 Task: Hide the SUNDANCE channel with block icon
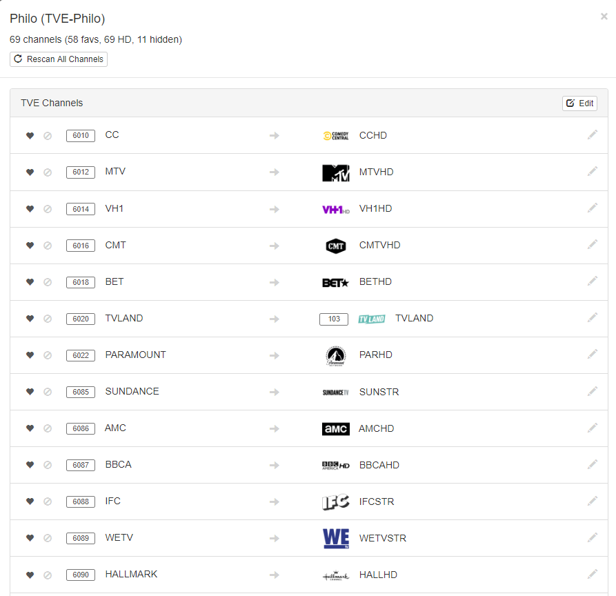[48, 392]
